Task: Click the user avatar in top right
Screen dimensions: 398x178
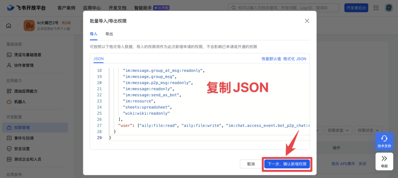Action: [x=388, y=8]
